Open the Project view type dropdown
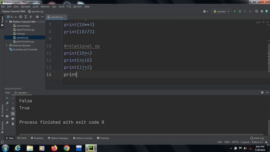The height and width of the screenshot is (152, 270). [x=12, y=17]
